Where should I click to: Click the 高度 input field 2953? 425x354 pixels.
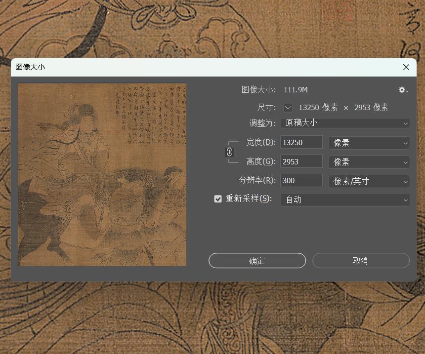click(301, 162)
